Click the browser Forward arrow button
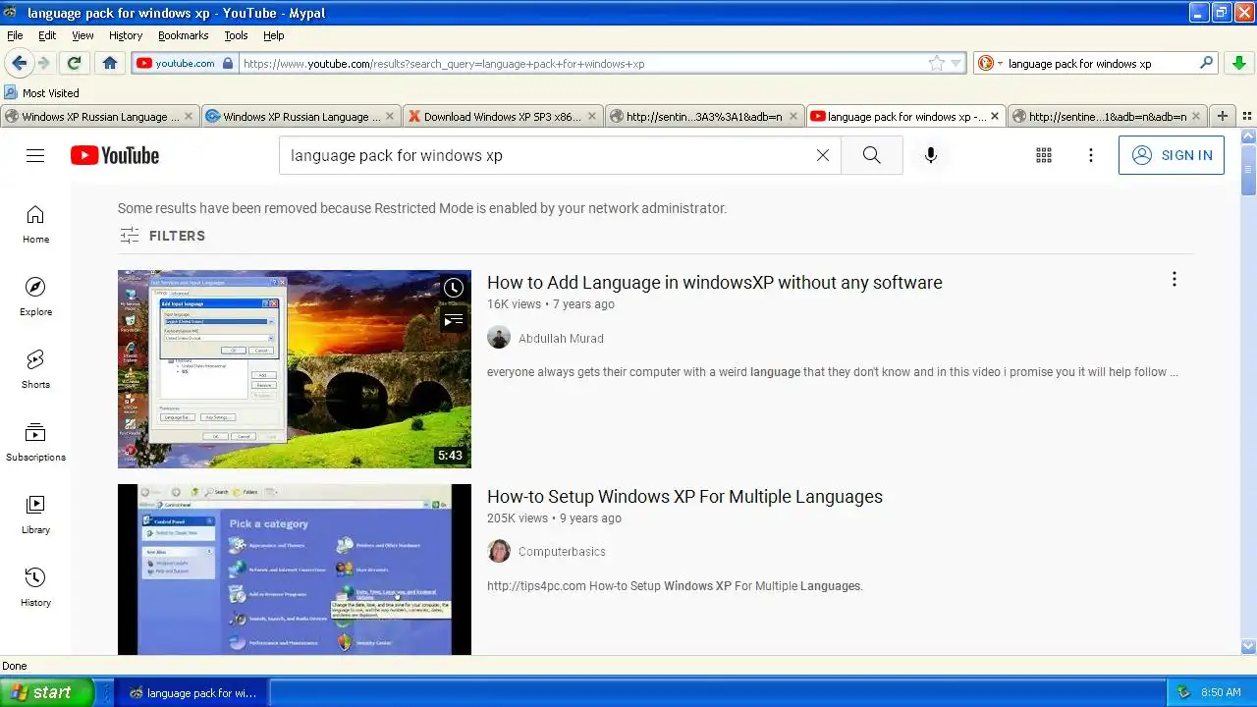 click(x=44, y=63)
